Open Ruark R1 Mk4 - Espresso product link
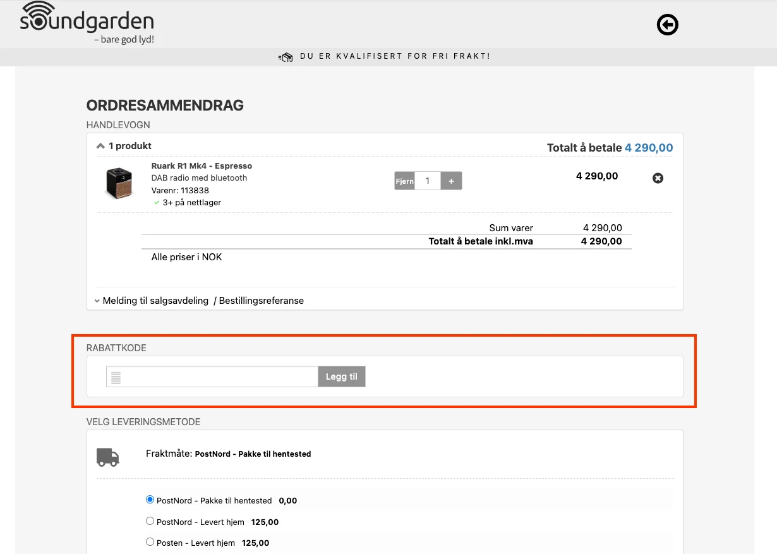The width and height of the screenshot is (777, 554). pos(202,166)
